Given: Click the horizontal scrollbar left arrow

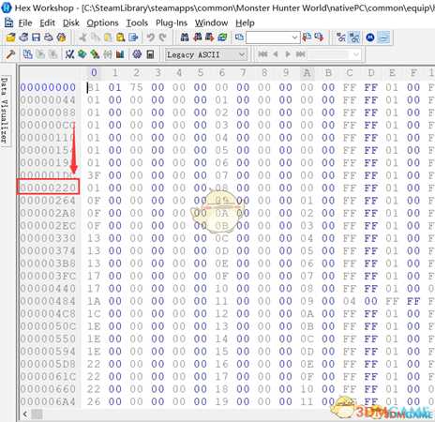Looking at the screenshot, I should [25, 414].
